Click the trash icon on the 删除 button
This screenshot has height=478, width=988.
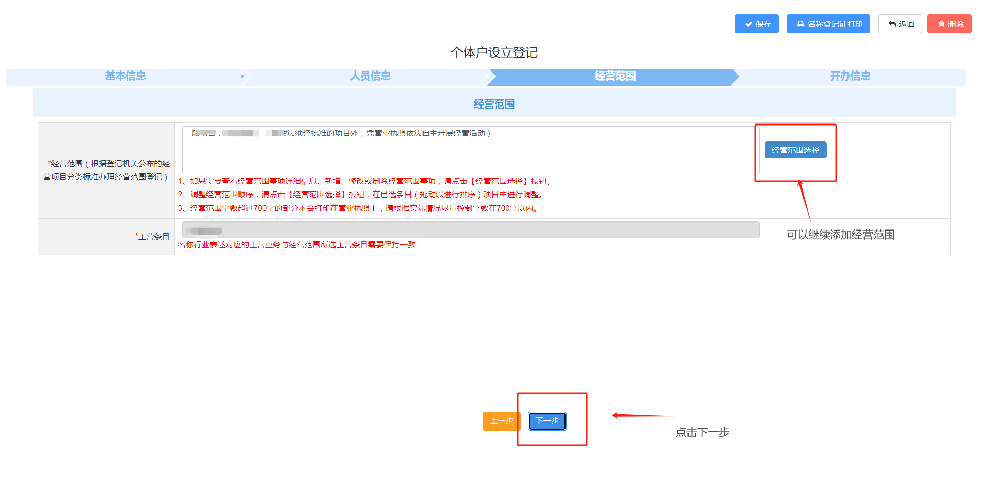tap(941, 24)
